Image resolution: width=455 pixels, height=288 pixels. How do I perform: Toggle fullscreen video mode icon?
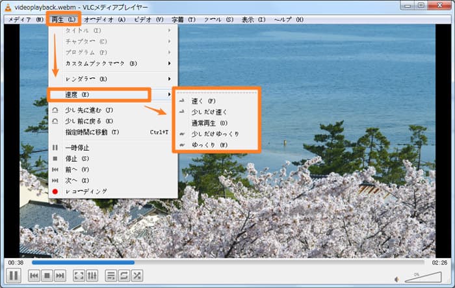point(79,276)
